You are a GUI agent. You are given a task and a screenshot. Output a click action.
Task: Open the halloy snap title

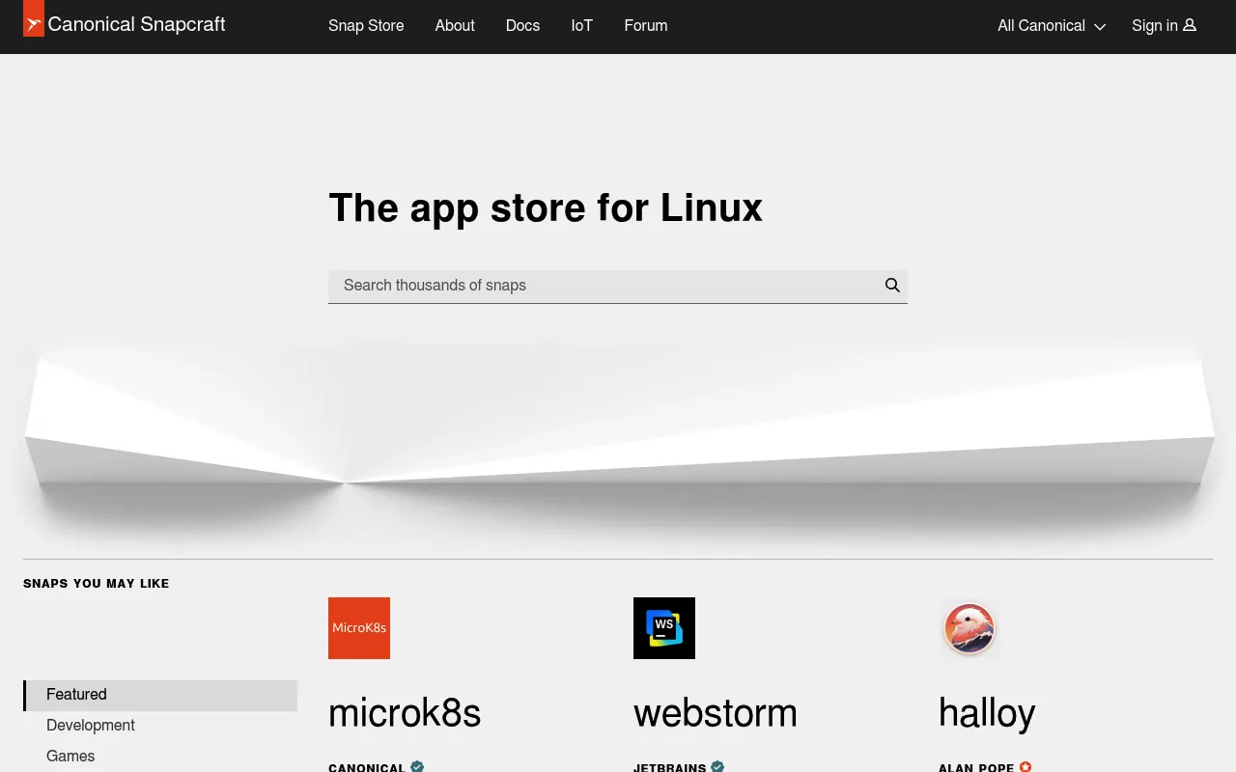(x=987, y=713)
